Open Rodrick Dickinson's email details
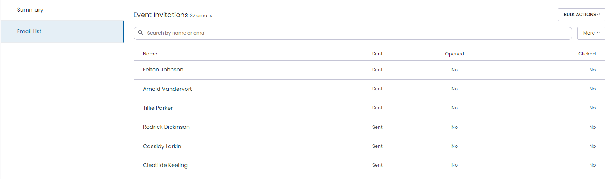 click(x=369, y=127)
